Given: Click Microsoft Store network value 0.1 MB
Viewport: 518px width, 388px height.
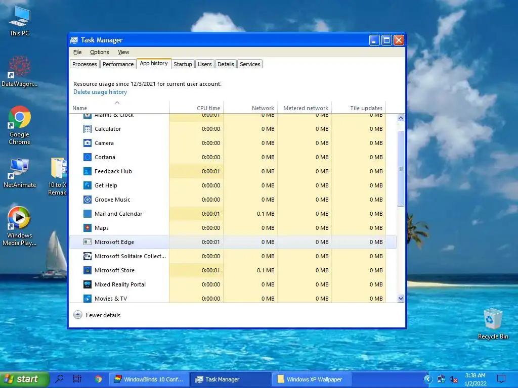Looking at the screenshot, I should pos(266,271).
